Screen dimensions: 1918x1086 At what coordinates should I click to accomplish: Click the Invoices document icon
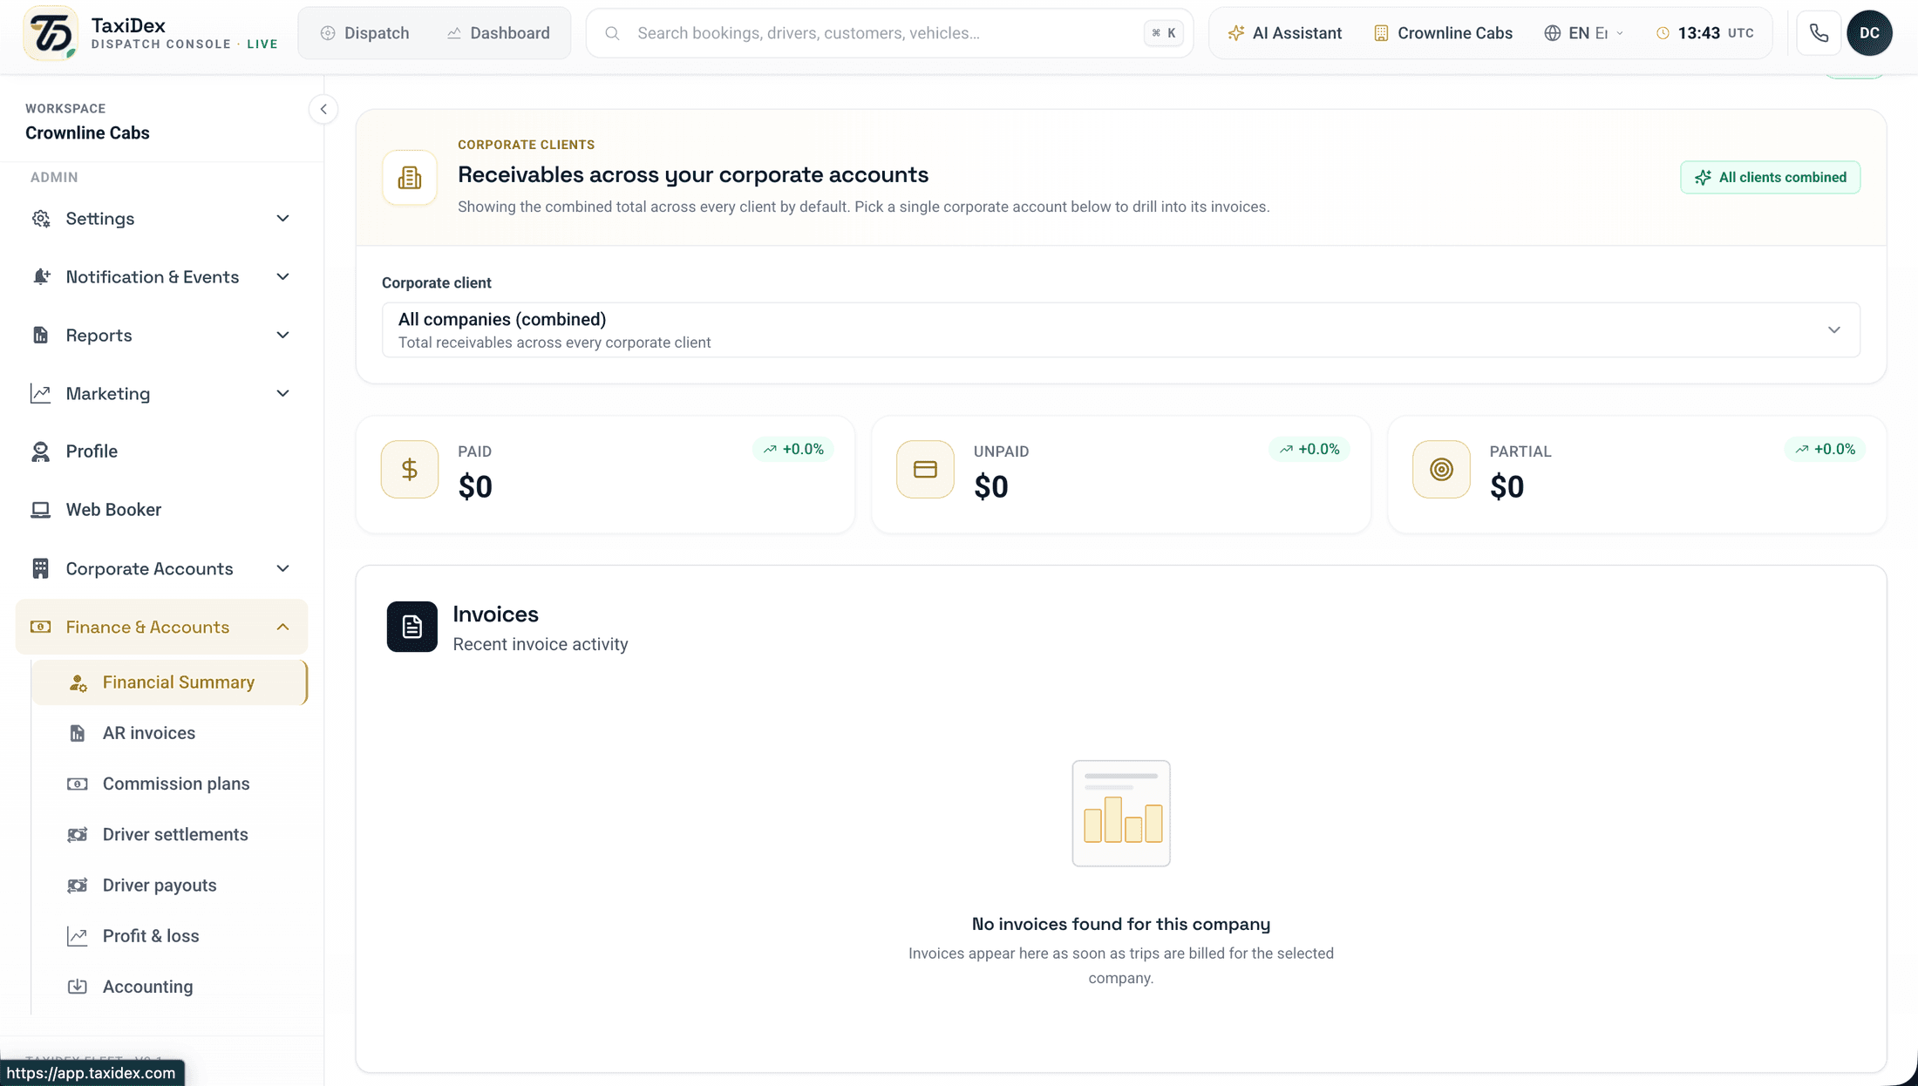pyautogui.click(x=412, y=627)
